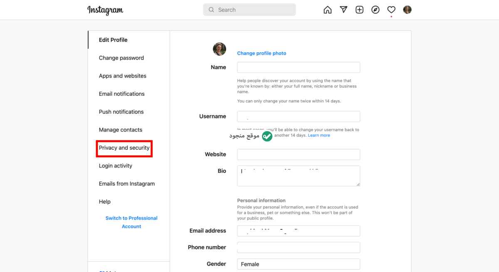Image resolution: width=499 pixels, height=272 pixels.
Task: Click the search magnifier icon
Action: click(211, 10)
